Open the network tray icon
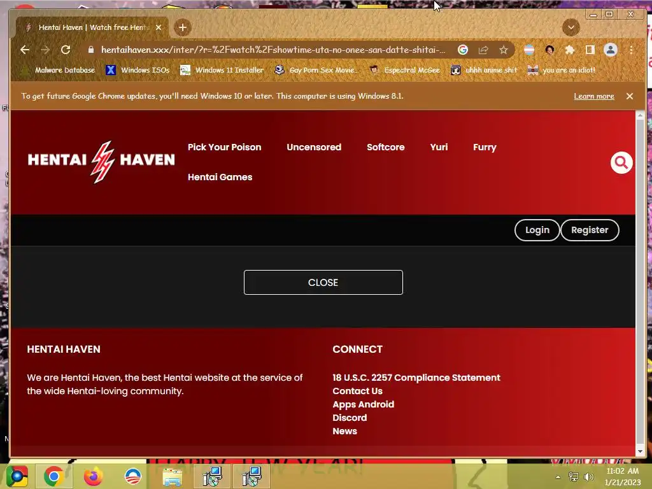The height and width of the screenshot is (489, 652). tap(574, 477)
